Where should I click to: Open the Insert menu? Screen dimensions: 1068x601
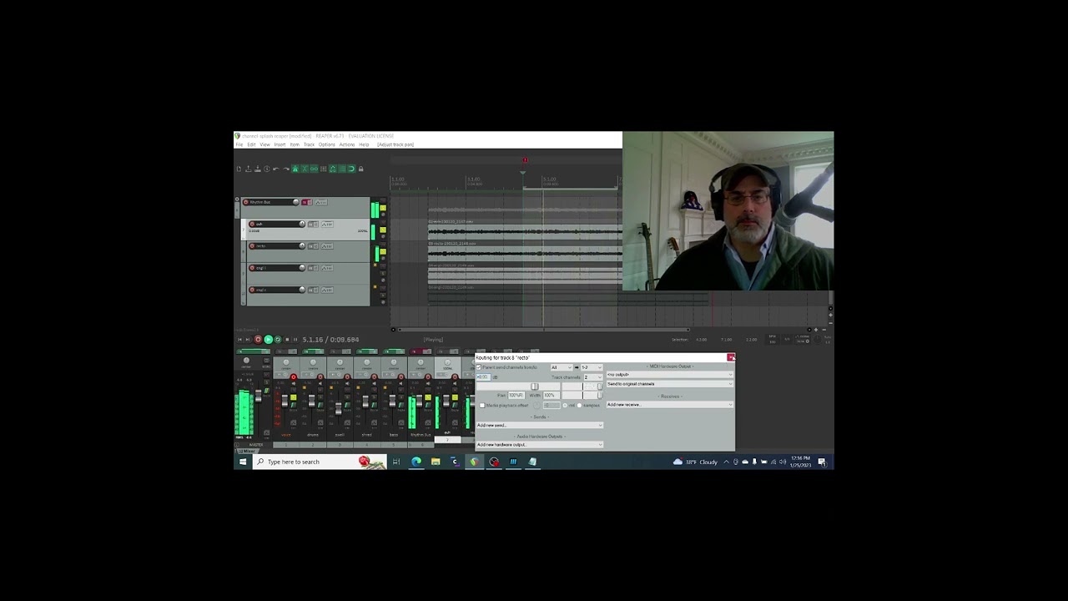point(280,144)
